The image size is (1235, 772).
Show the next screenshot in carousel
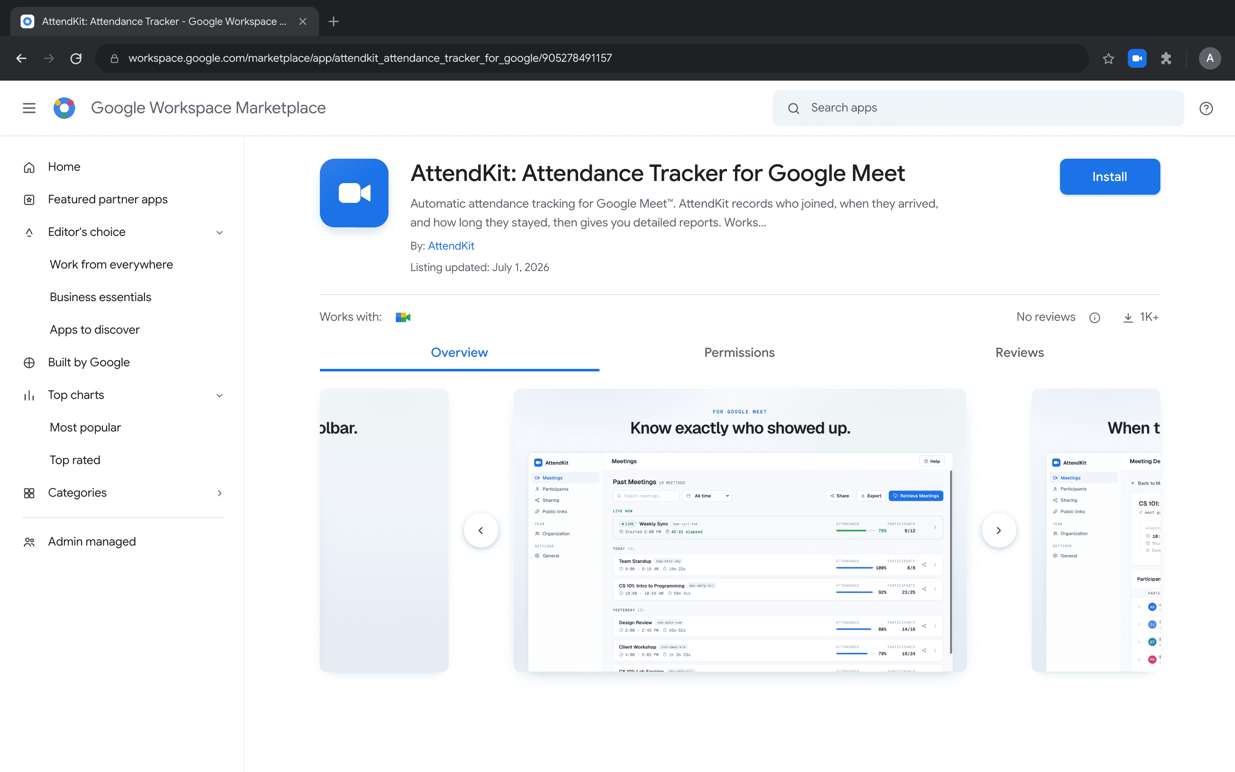999,530
